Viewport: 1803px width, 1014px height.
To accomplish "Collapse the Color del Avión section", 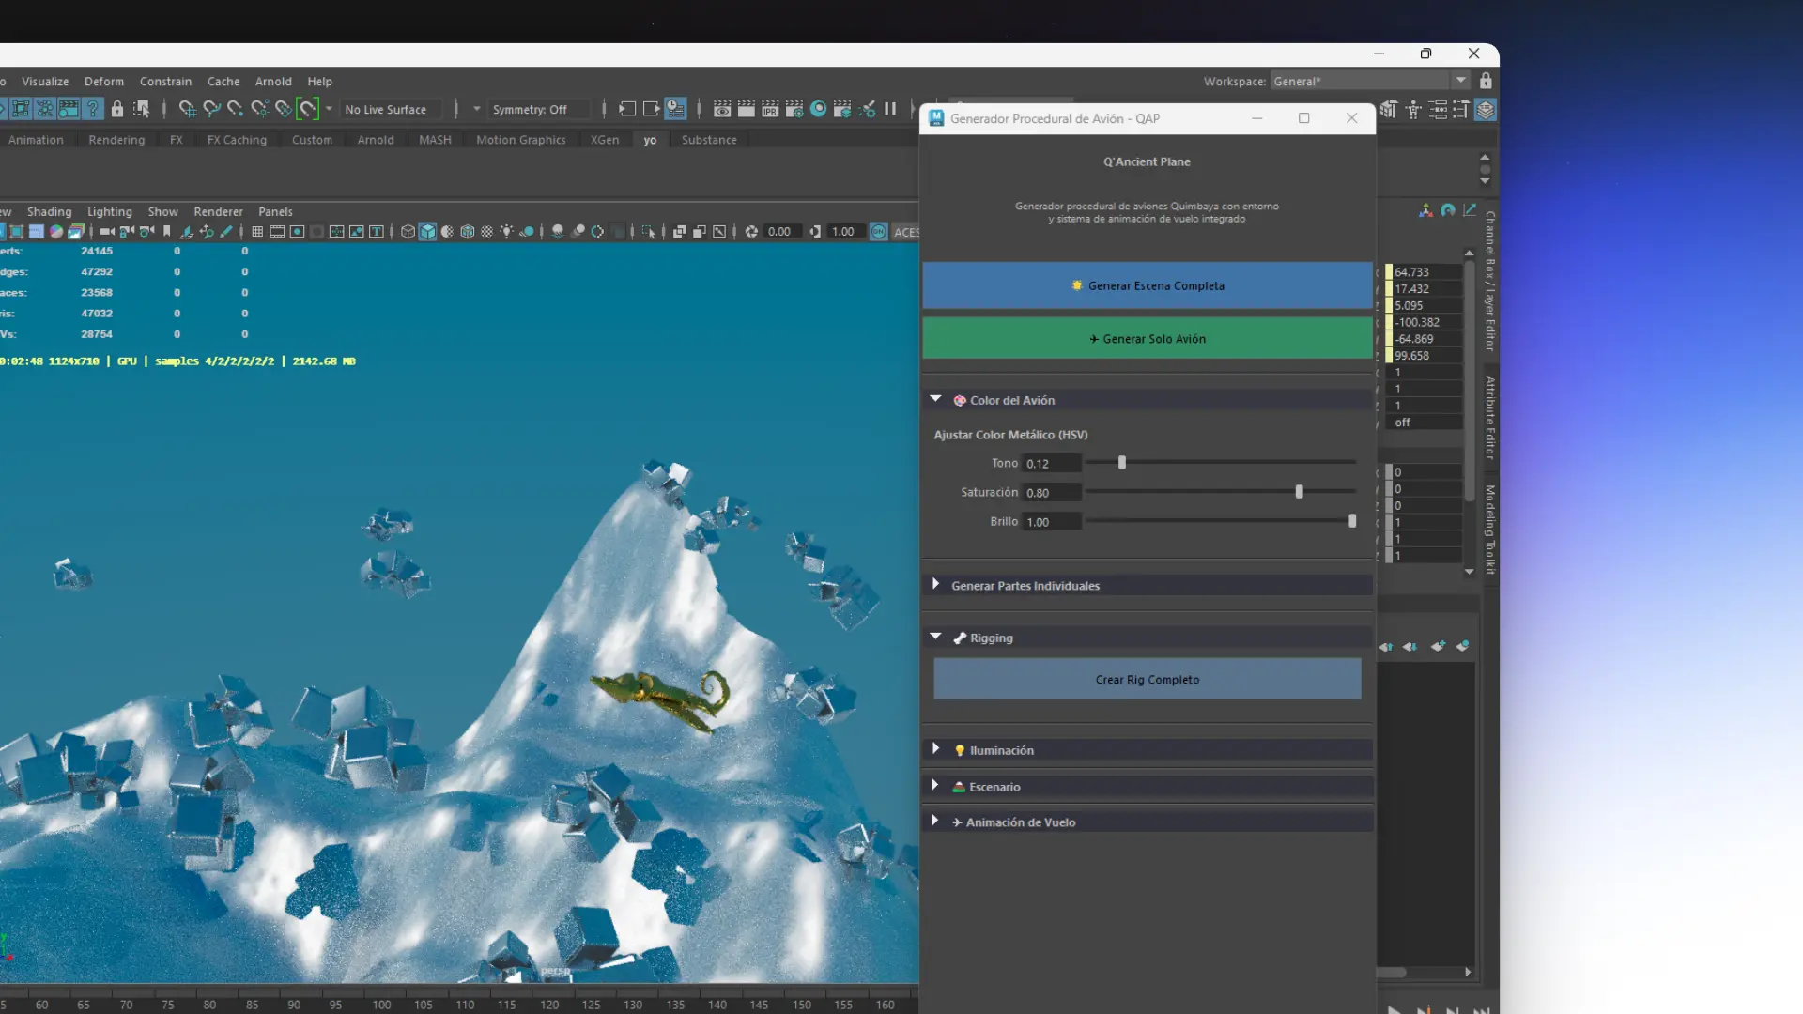I will 935,399.
